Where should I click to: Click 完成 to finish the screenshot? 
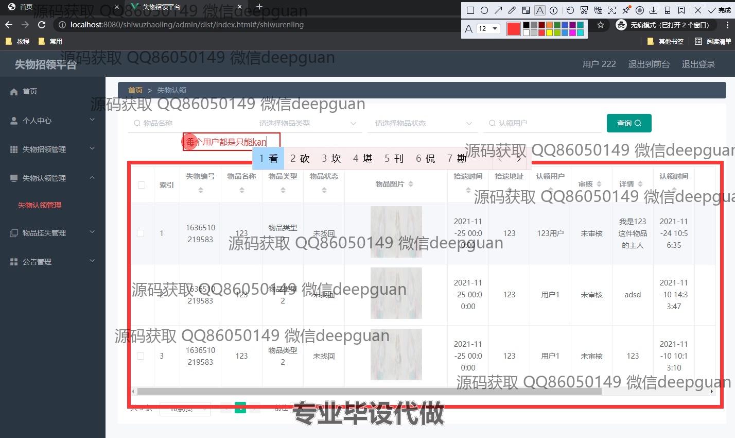click(720, 10)
